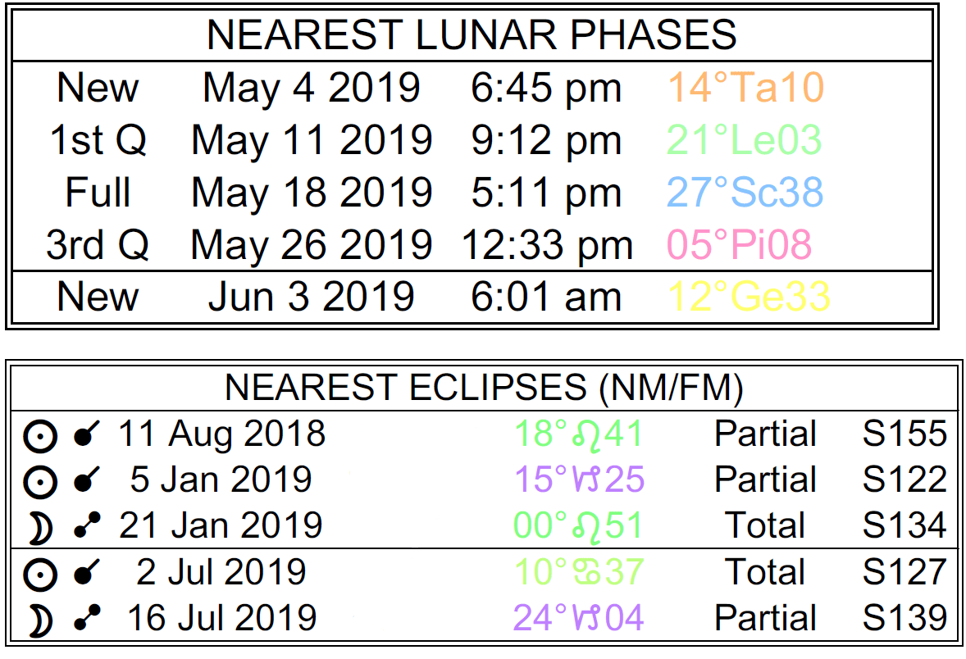Click the green 18° Leo 41 position

tap(578, 434)
